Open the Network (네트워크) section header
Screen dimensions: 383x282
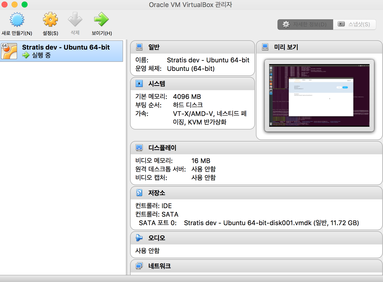256,266
